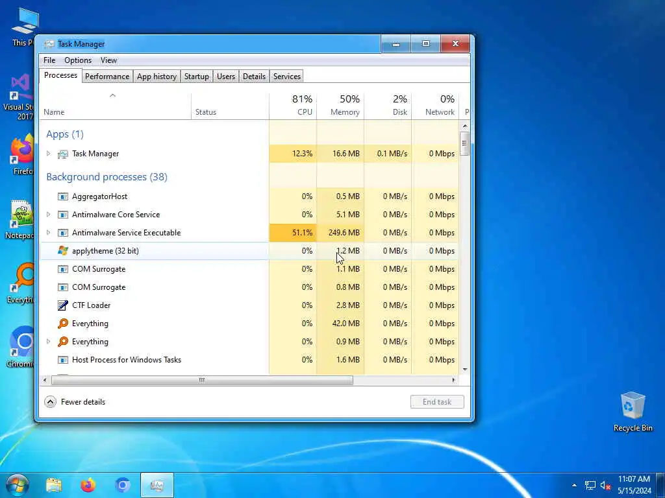665x498 pixels.
Task: Click the taskbar clock showing 11:07 AM
Action: coord(634,485)
